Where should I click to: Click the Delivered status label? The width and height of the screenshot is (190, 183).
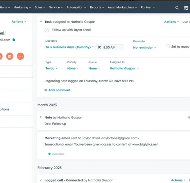(x=58, y=154)
